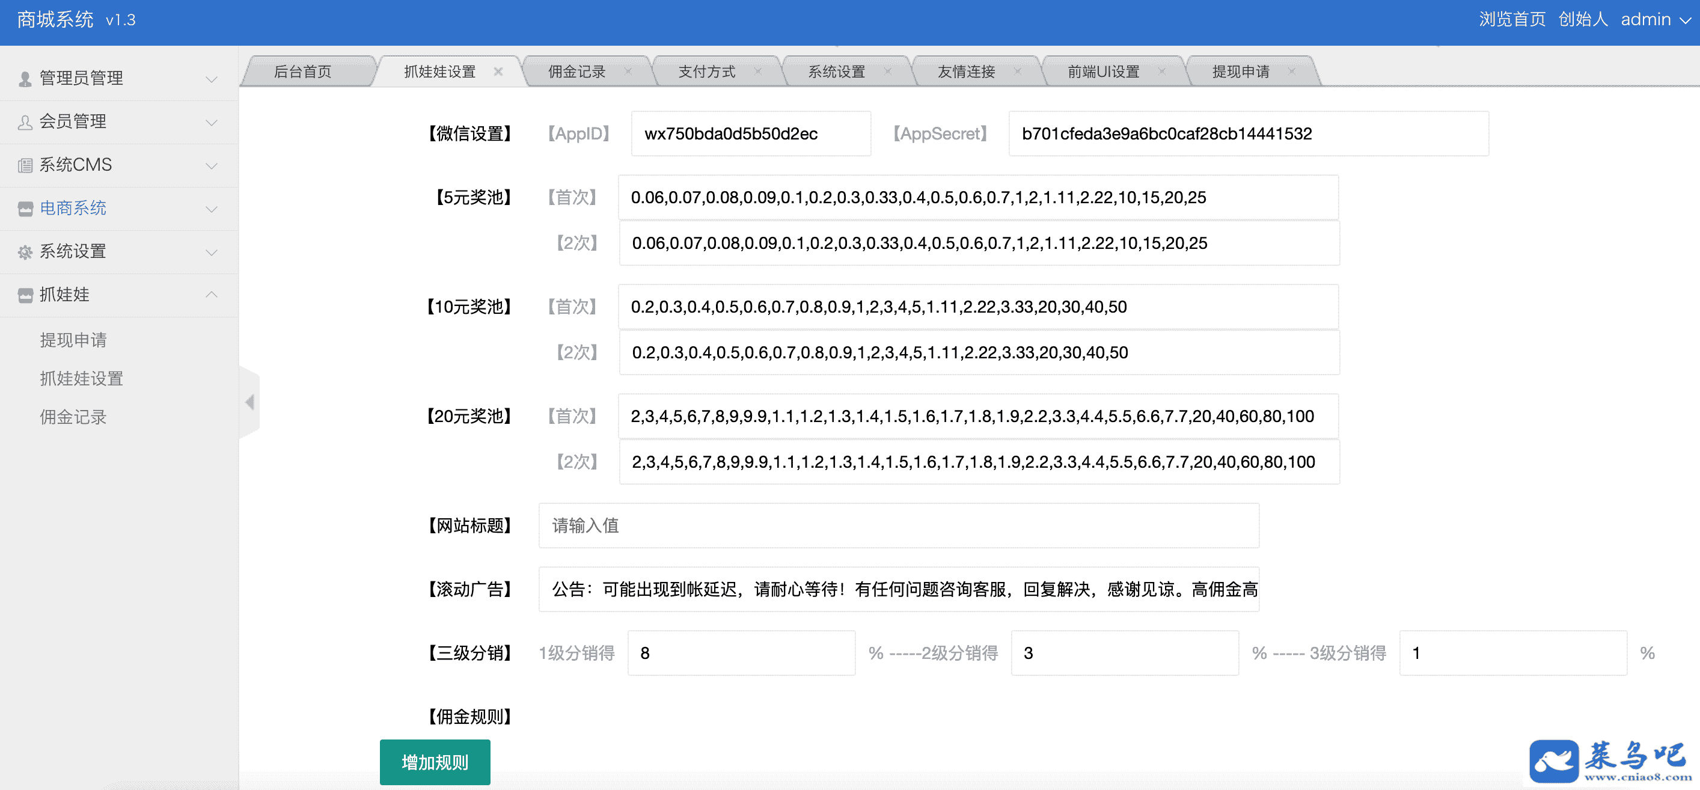
Task: Switch to the 前端UI设置 tab
Action: click(1102, 72)
